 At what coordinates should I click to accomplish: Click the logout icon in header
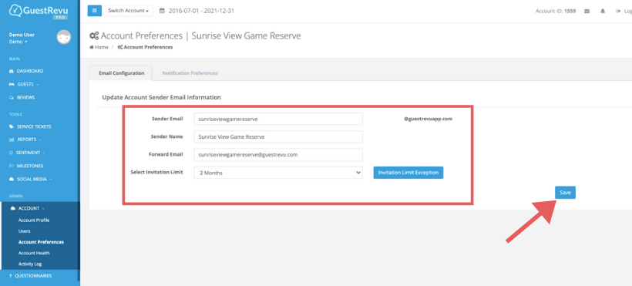click(618, 12)
